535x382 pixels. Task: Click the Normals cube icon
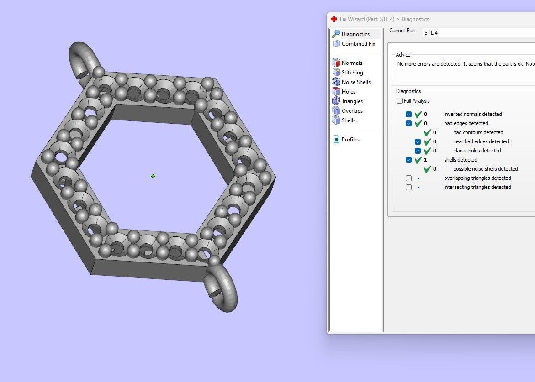point(336,63)
